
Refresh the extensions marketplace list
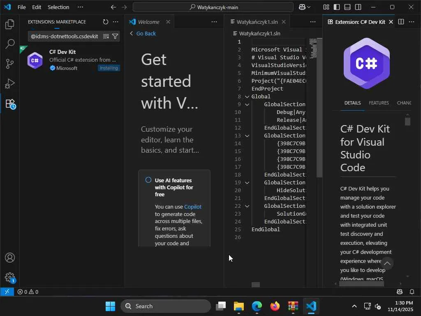click(x=106, y=22)
